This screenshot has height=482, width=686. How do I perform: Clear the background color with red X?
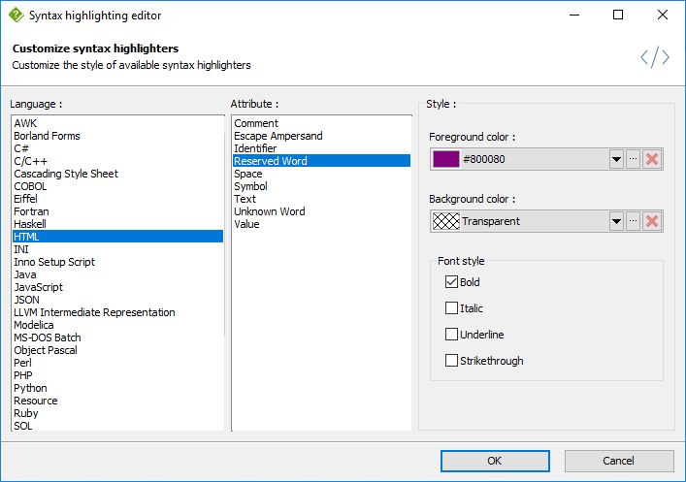coord(652,221)
